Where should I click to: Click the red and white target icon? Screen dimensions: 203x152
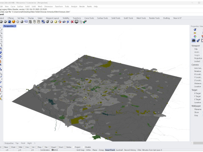click(x=60, y=22)
